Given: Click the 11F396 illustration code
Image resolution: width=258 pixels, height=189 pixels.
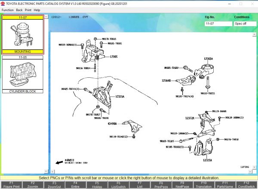Looking at the screenshot, I should (245, 167).
